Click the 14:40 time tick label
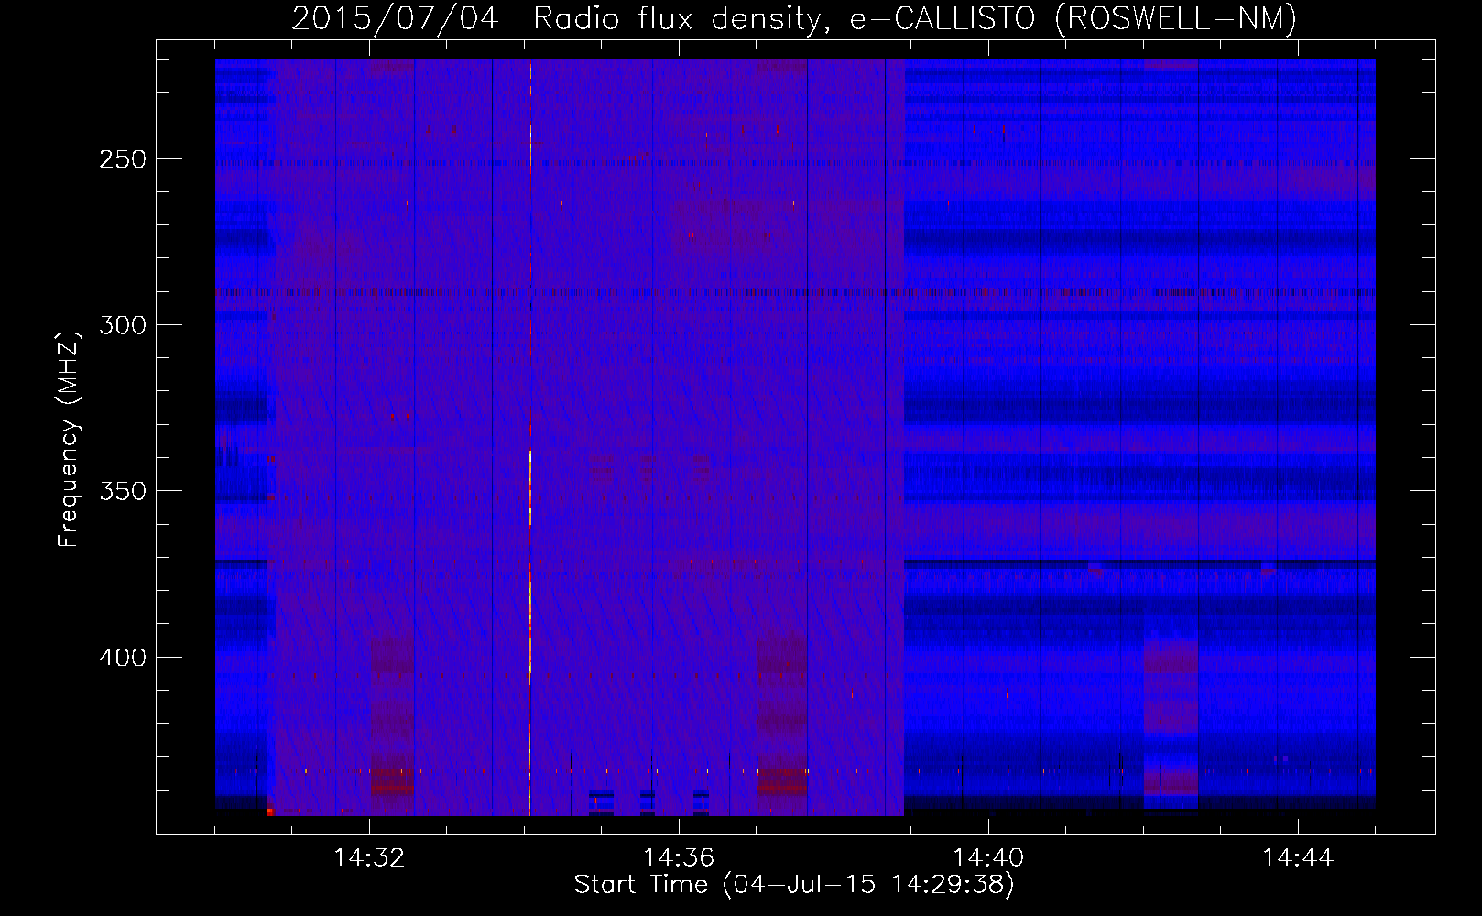Image resolution: width=1482 pixels, height=916 pixels. pyautogui.click(x=988, y=858)
